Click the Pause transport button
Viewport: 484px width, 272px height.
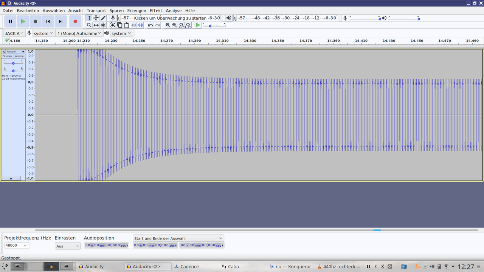10,22
